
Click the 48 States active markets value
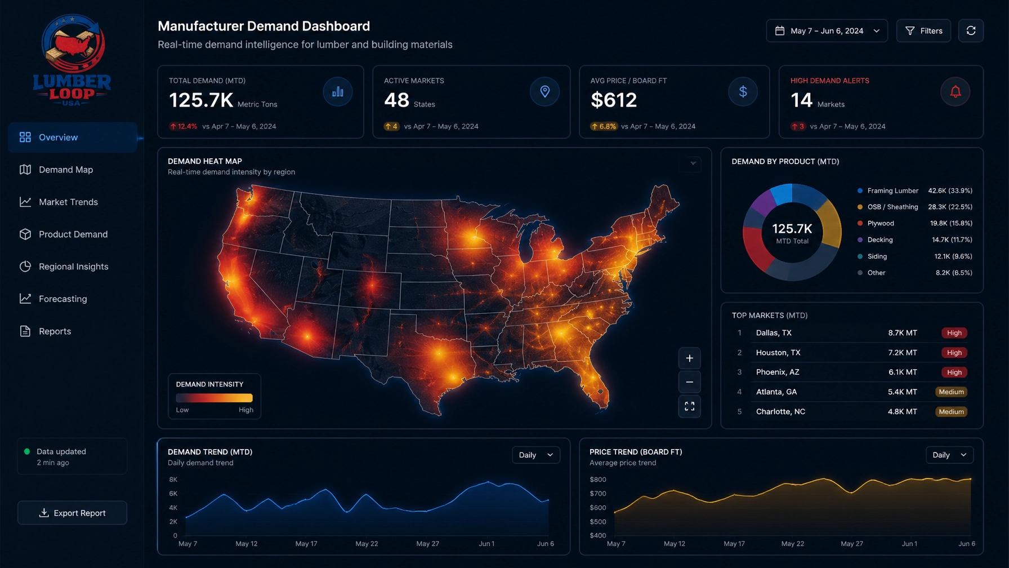point(409,101)
